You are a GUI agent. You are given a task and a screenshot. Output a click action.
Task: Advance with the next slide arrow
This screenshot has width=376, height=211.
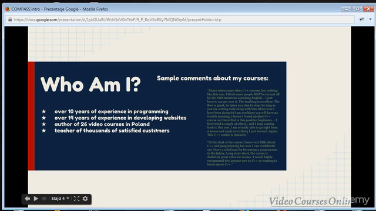tap(44, 199)
